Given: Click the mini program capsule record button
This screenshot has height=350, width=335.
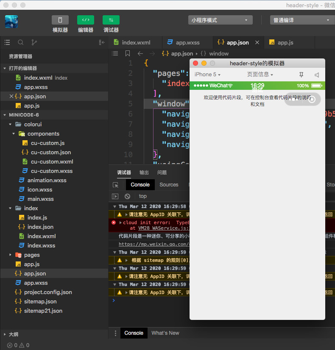Looking at the screenshot, I should coord(312,99).
